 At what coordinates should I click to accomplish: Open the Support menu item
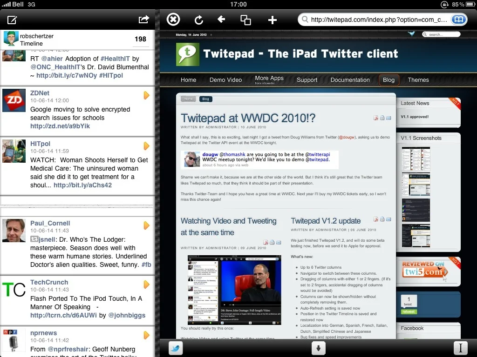point(307,80)
